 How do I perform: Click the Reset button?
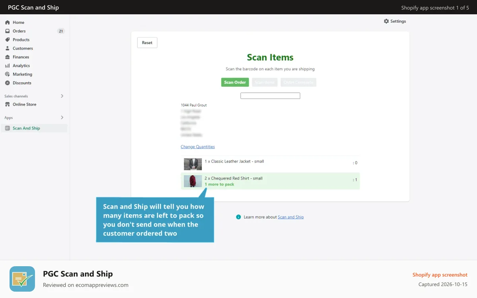pos(147,43)
